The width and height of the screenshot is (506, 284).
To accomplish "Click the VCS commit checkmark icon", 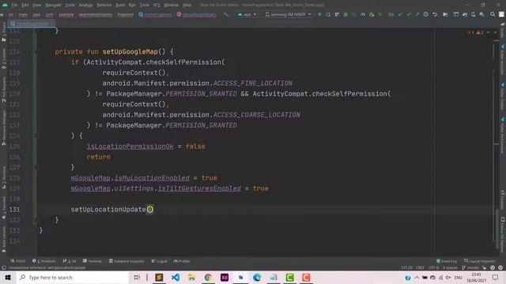I will (x=409, y=14).
